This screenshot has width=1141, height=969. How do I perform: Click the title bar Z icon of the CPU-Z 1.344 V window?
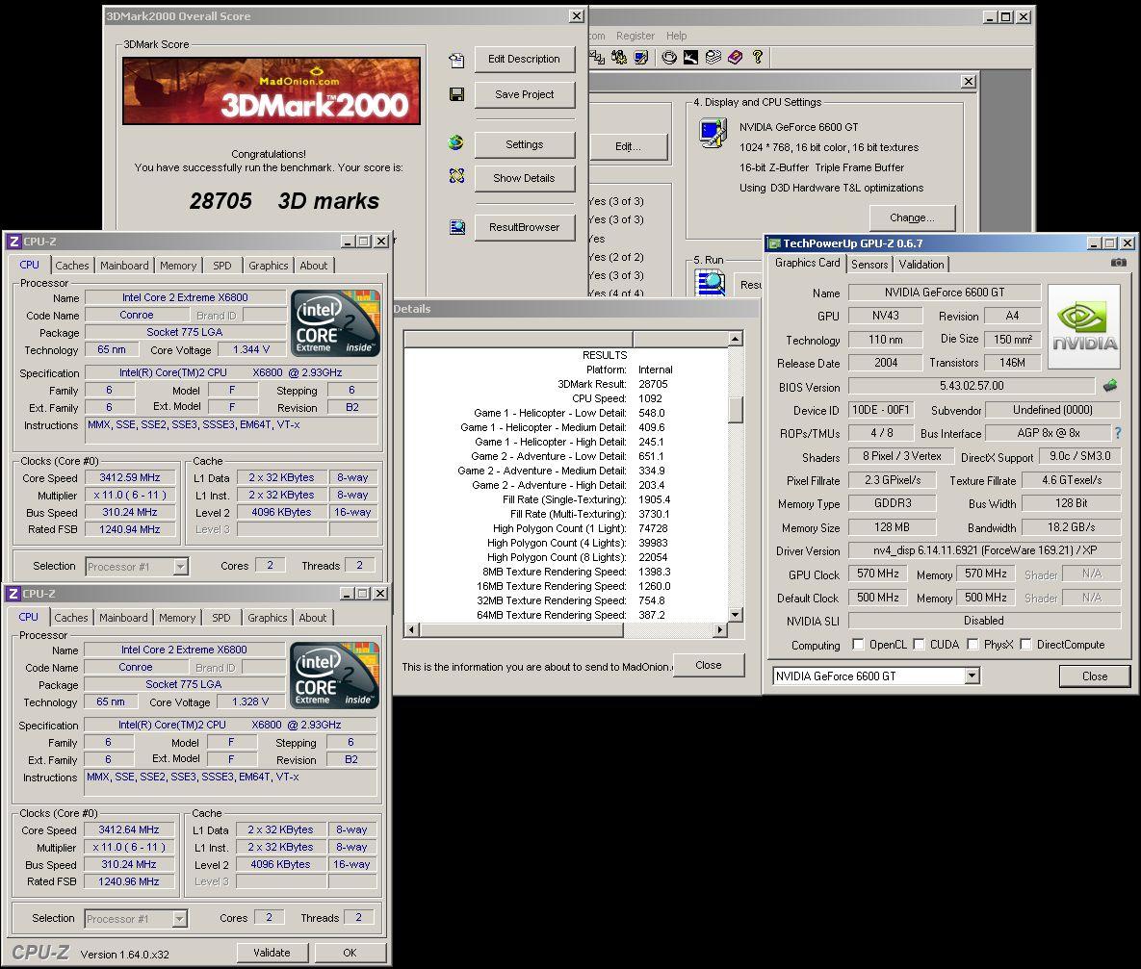click(13, 242)
